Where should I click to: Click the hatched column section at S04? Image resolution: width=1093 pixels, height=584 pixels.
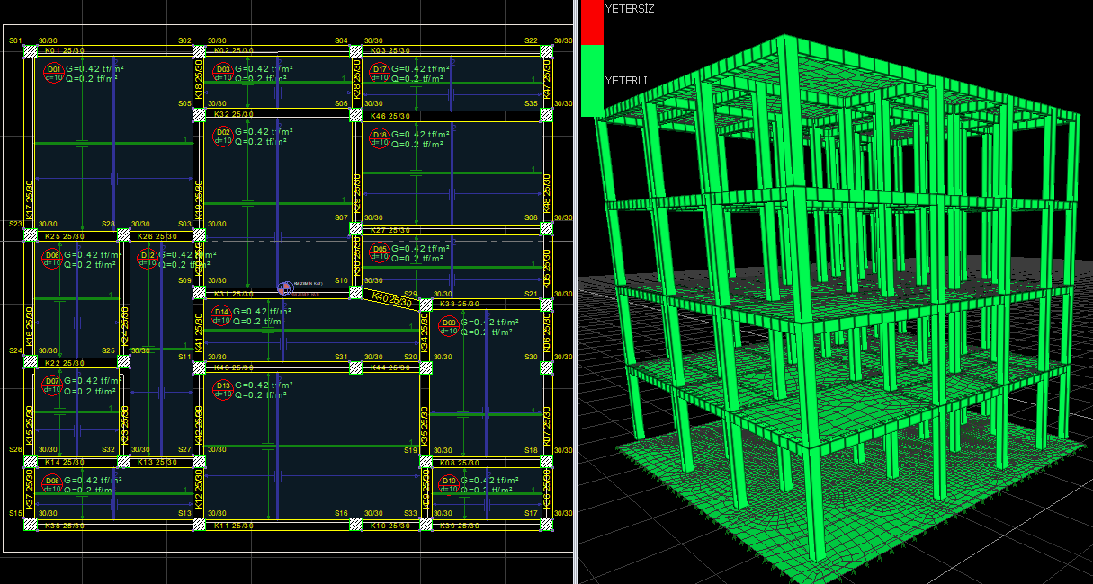(x=356, y=51)
